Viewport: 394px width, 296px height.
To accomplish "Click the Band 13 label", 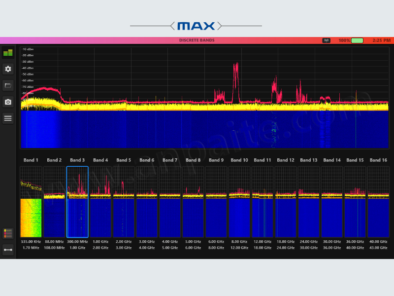I will (x=309, y=160).
